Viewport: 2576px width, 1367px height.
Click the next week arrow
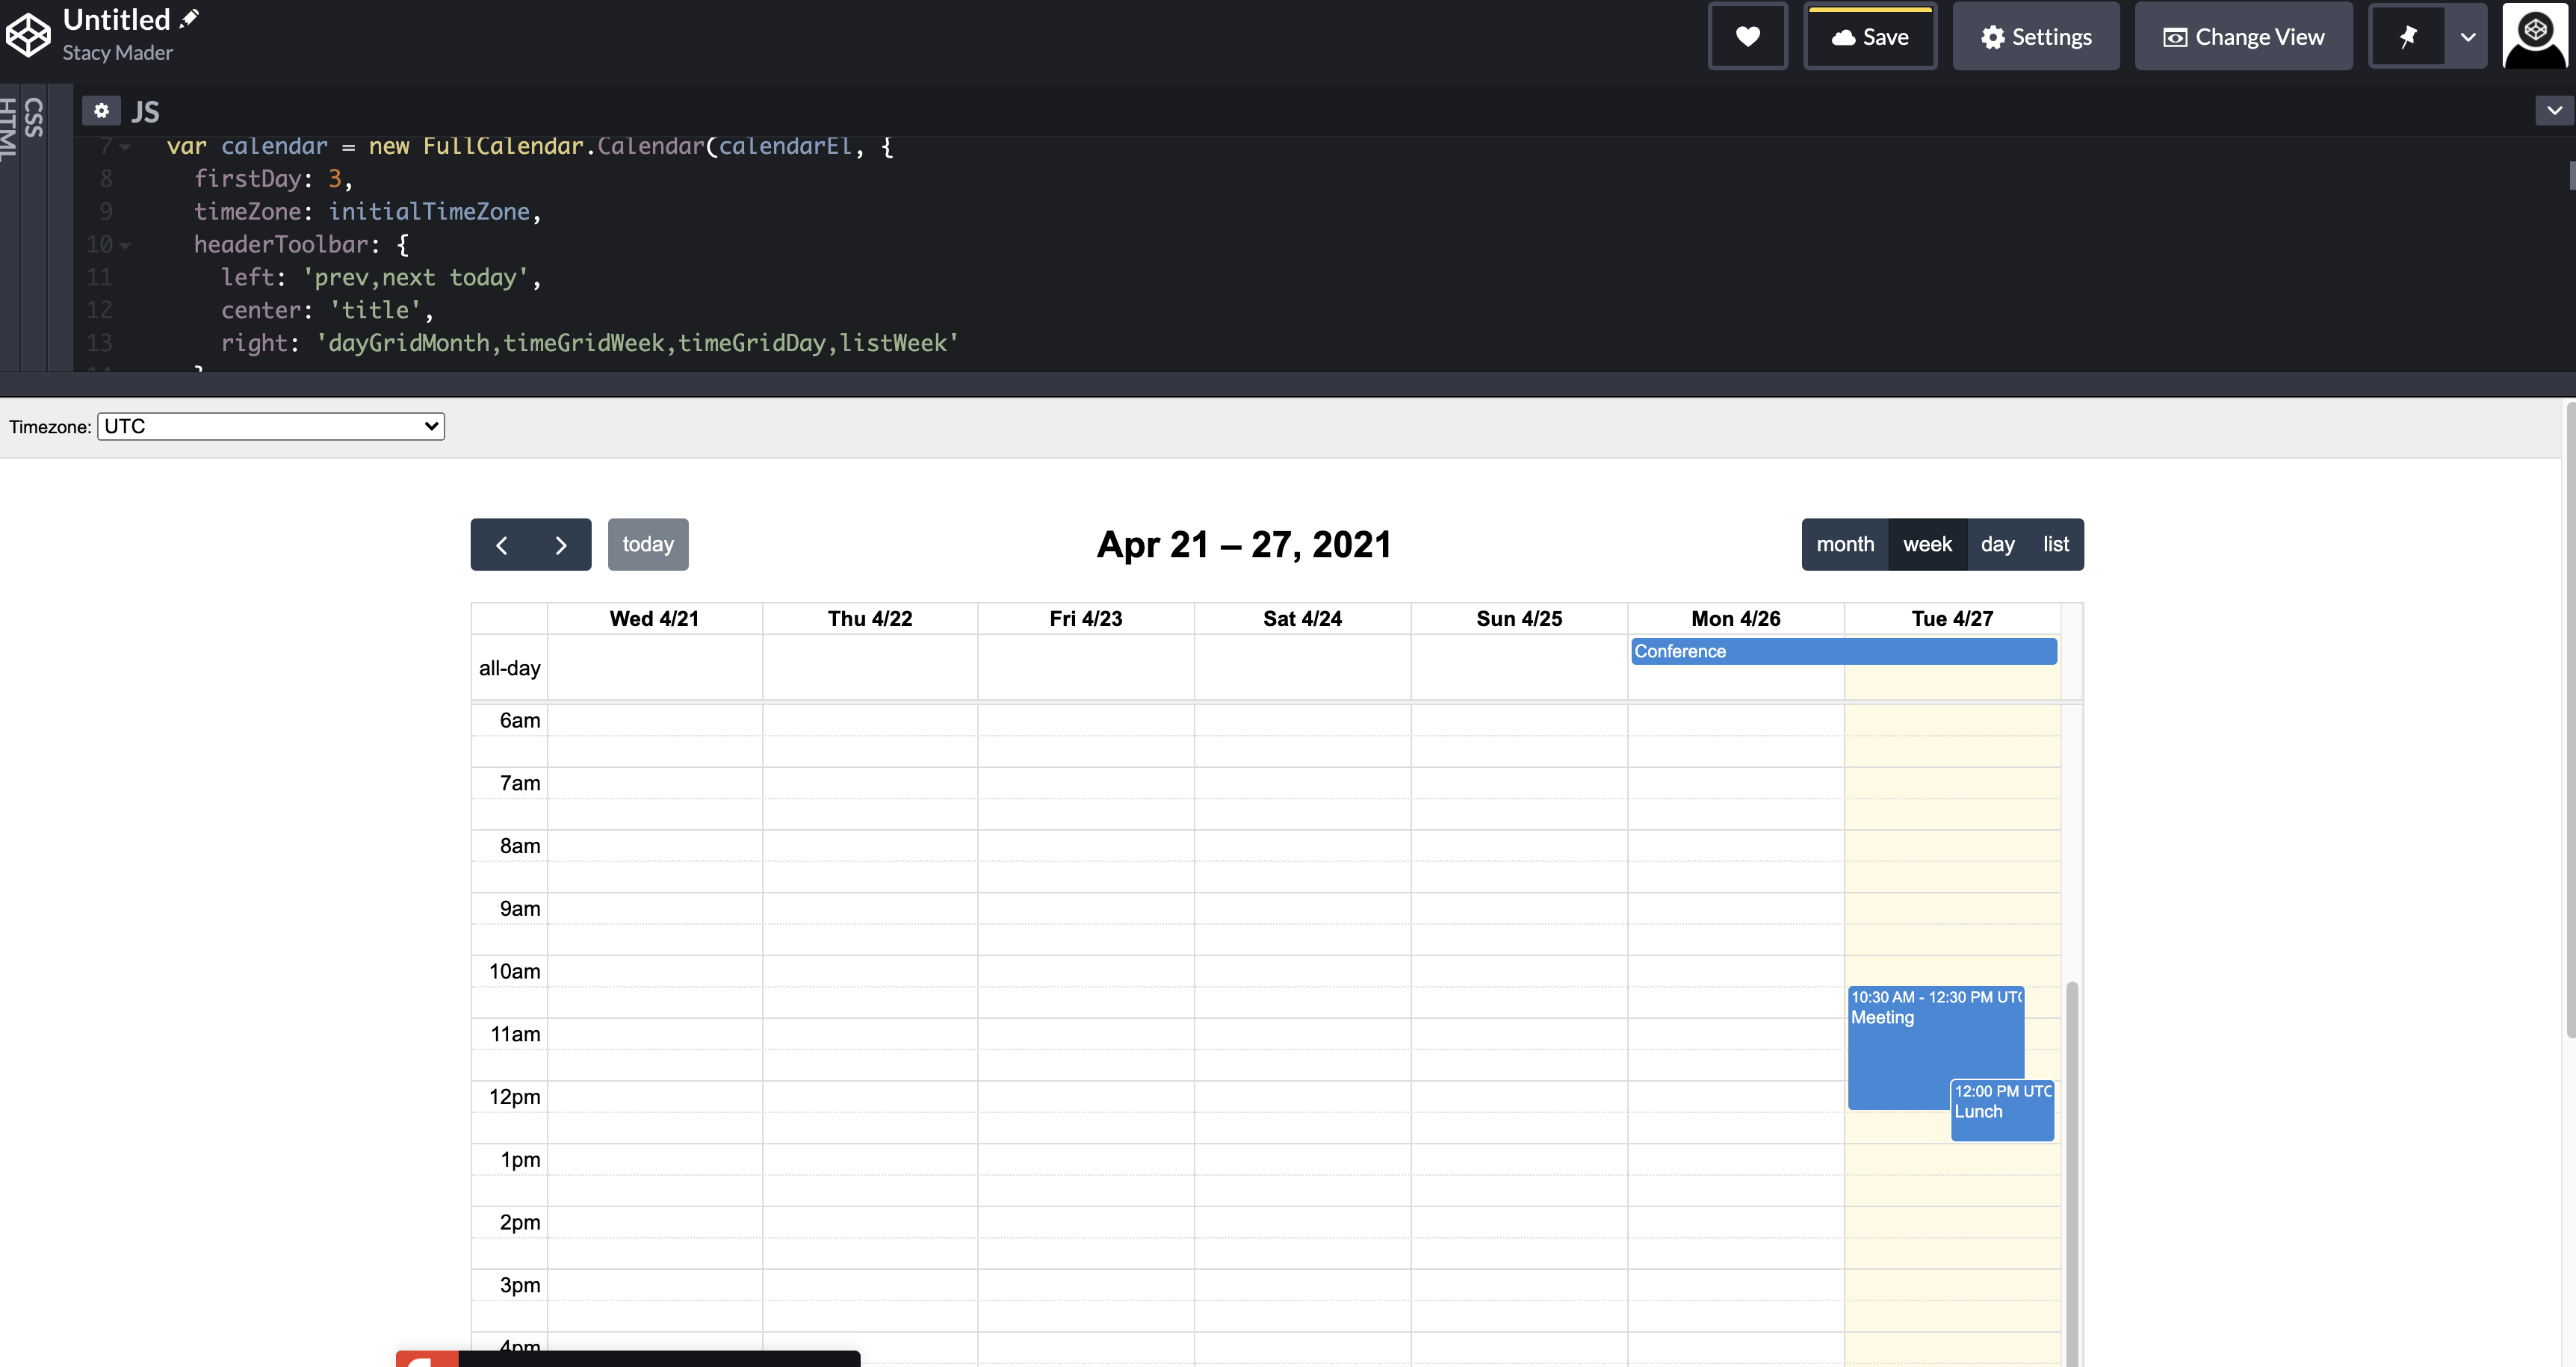click(560, 544)
